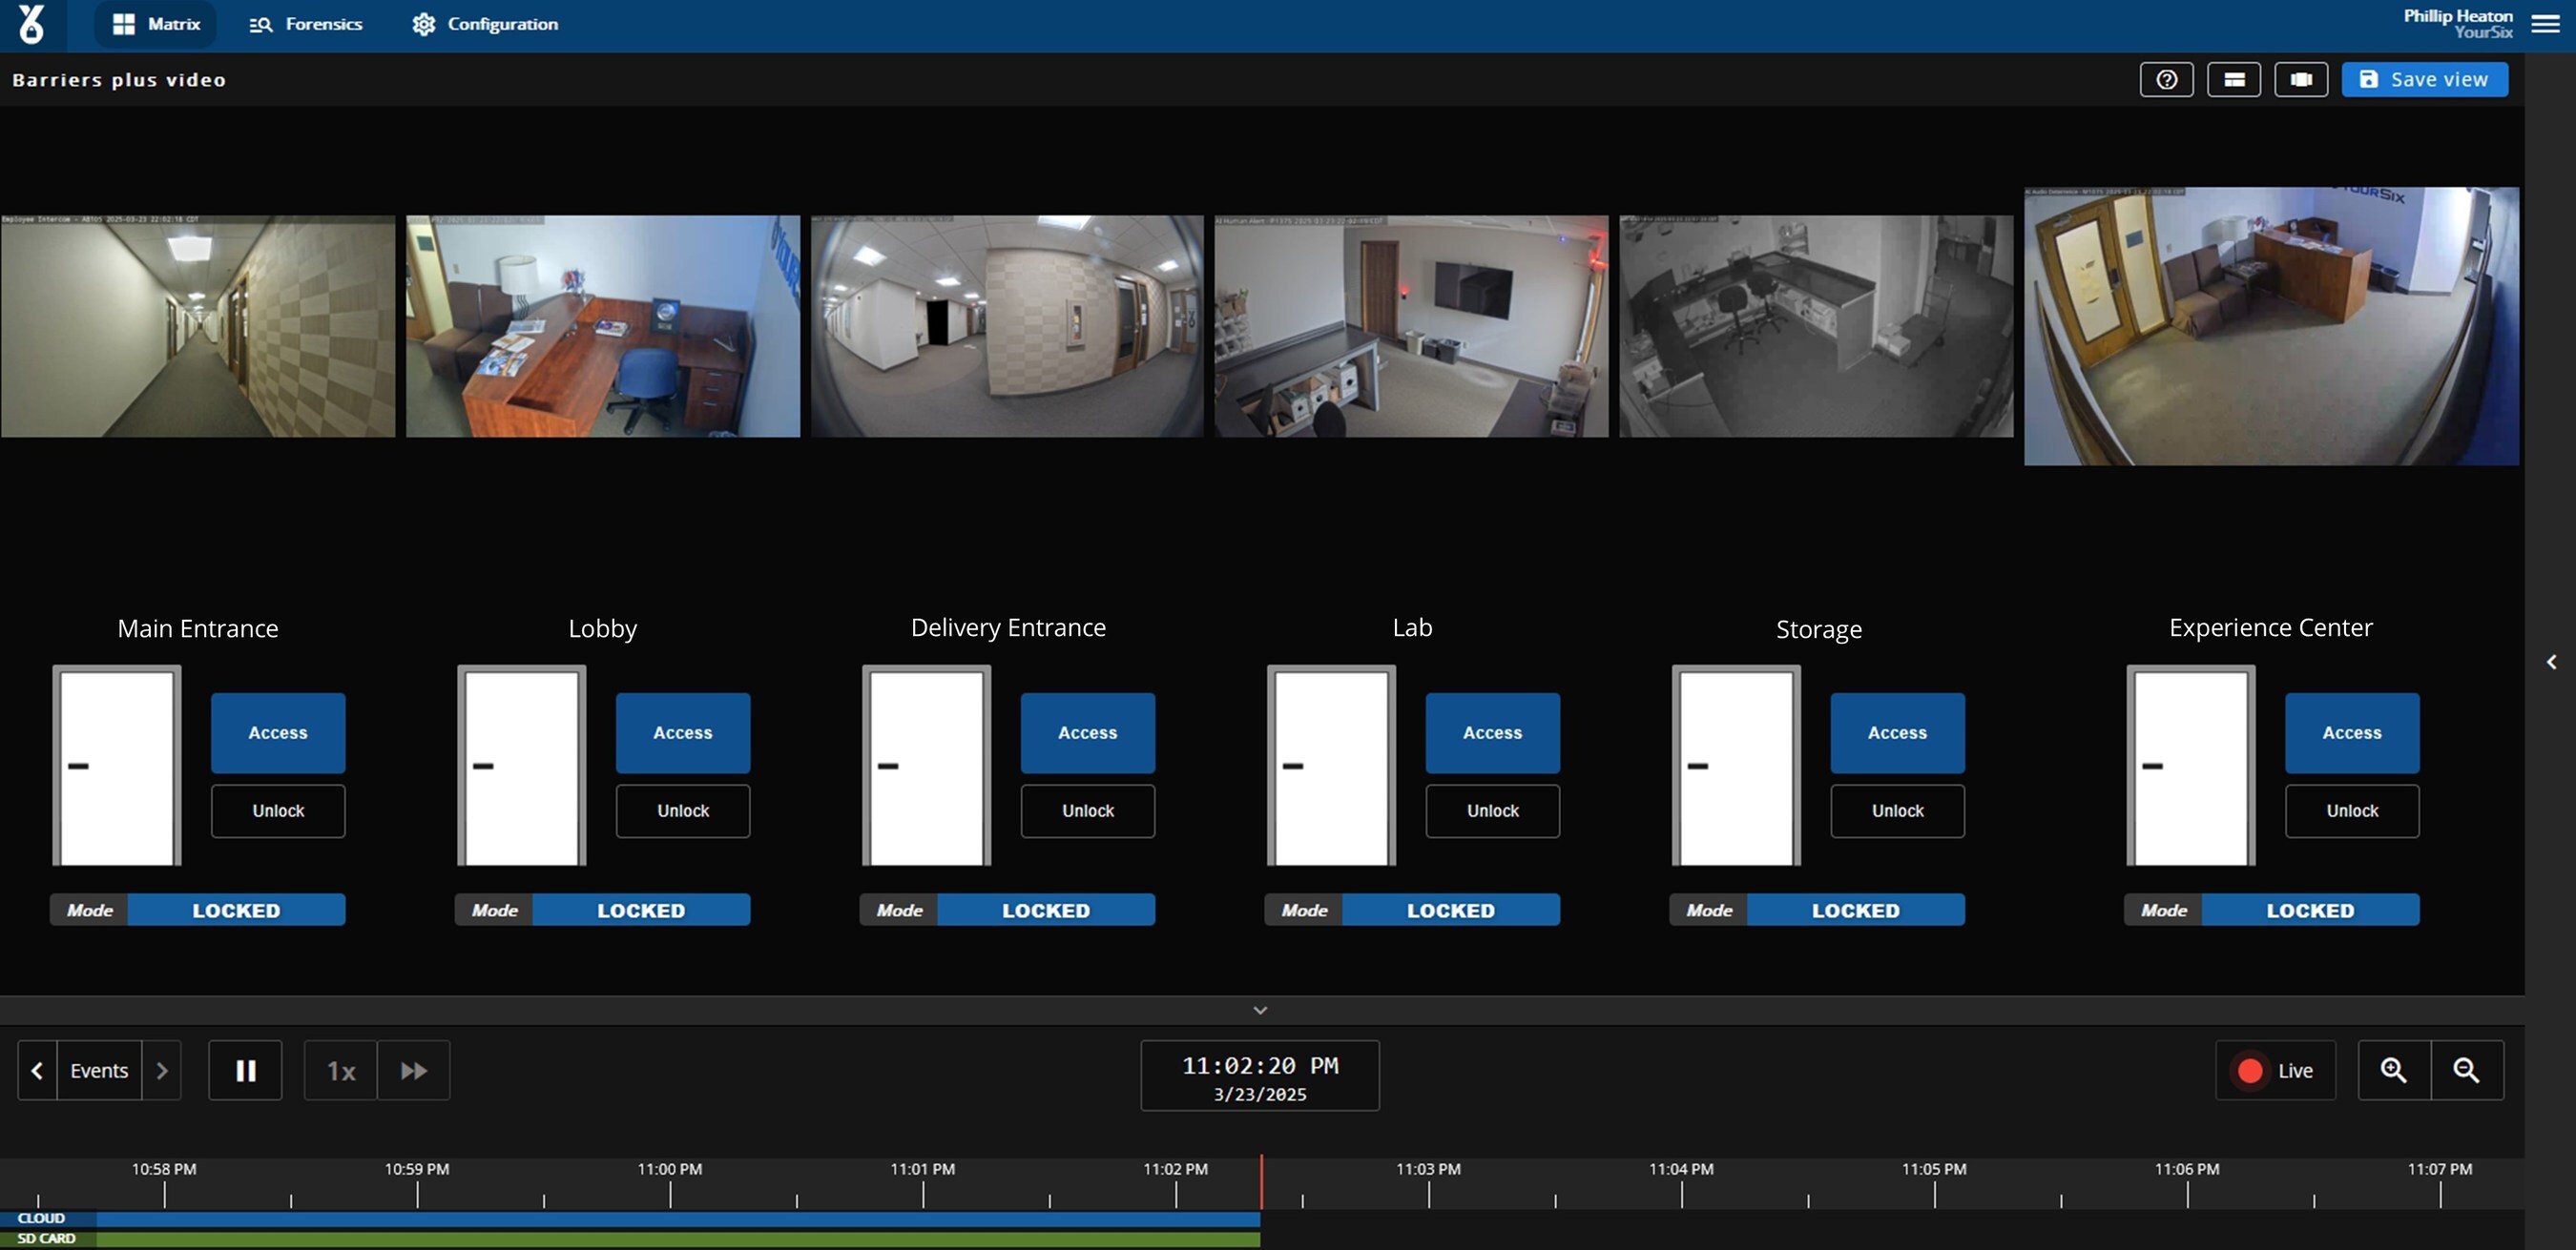Toggle the Main Entrance LOCKED mode
This screenshot has width=2576, height=1250.
coord(236,911)
